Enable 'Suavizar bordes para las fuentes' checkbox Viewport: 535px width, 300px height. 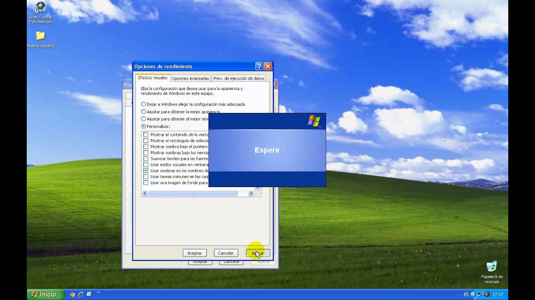click(x=146, y=158)
